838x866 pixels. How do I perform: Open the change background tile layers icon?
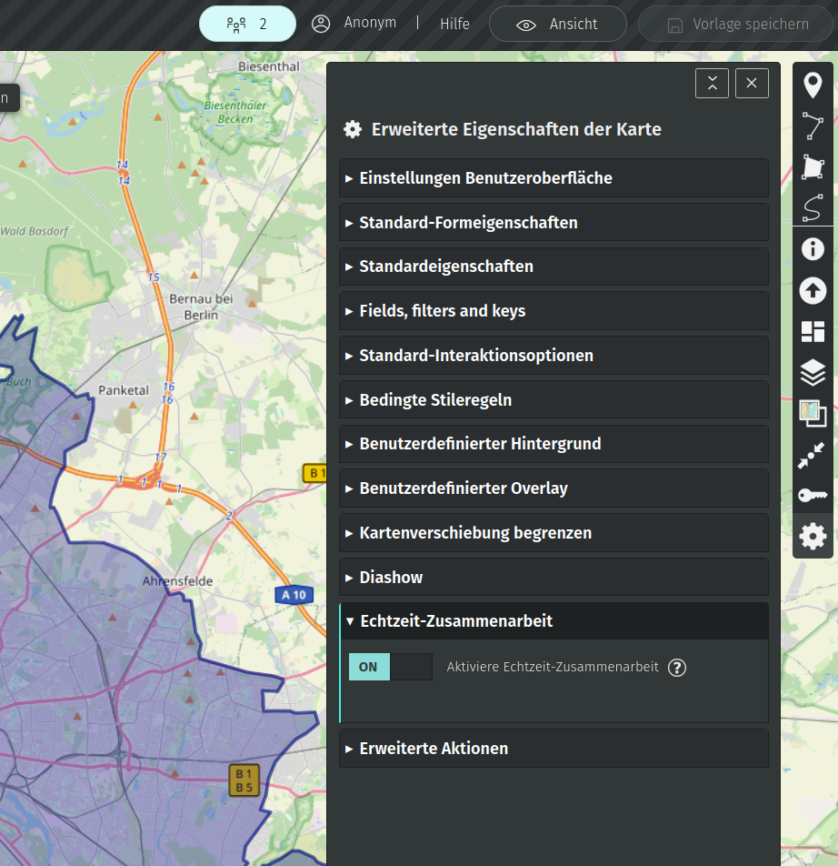tap(813, 413)
